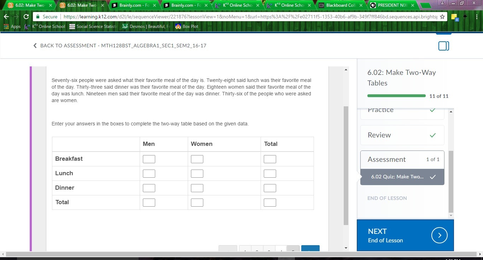Screen dimensions: 483x260
Task: Click the '6.02: Make Two-Way Tables' heading
Action: [402, 78]
